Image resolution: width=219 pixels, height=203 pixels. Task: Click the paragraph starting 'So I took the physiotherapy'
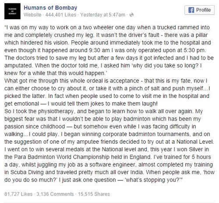point(109,146)
